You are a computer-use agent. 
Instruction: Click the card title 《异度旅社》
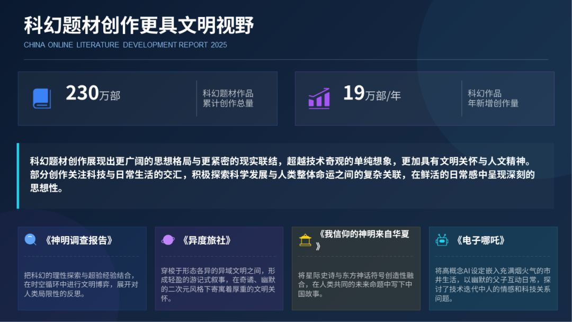(x=207, y=240)
